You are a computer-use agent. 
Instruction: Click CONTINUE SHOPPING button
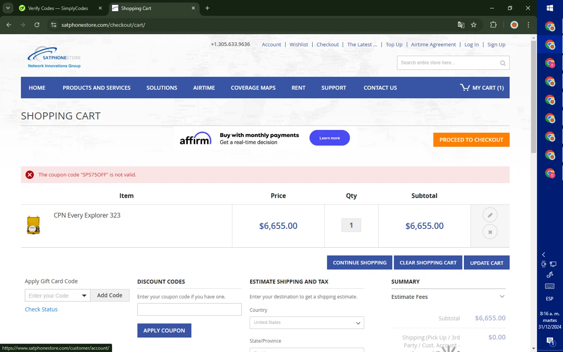[x=360, y=263]
